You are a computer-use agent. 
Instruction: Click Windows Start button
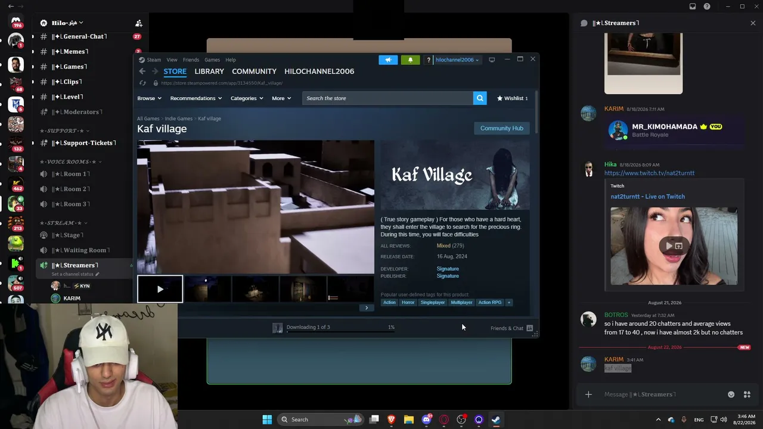pos(267,419)
